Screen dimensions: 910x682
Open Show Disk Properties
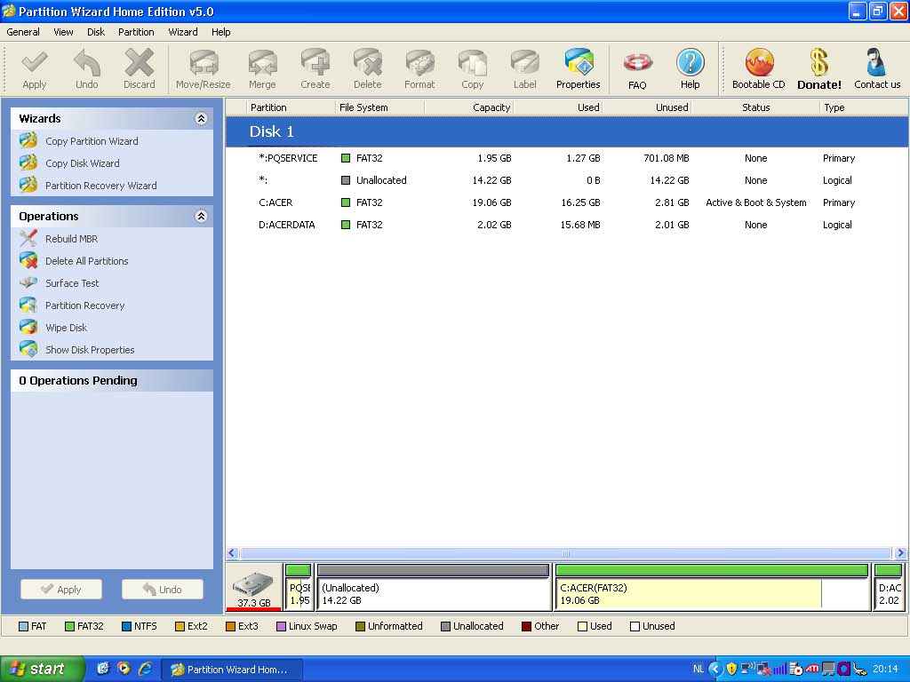pos(90,350)
